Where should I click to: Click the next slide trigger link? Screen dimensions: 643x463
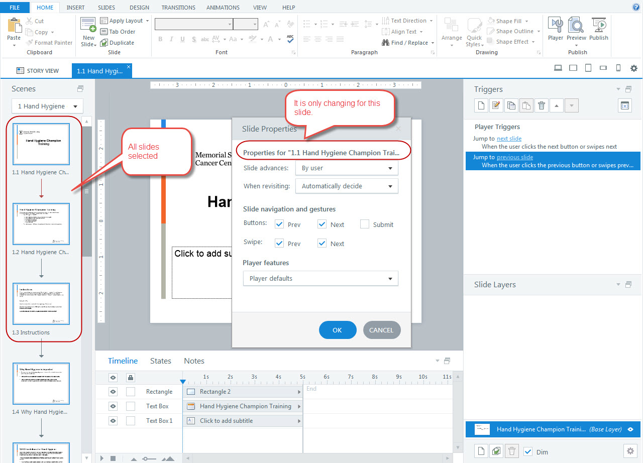click(x=509, y=139)
